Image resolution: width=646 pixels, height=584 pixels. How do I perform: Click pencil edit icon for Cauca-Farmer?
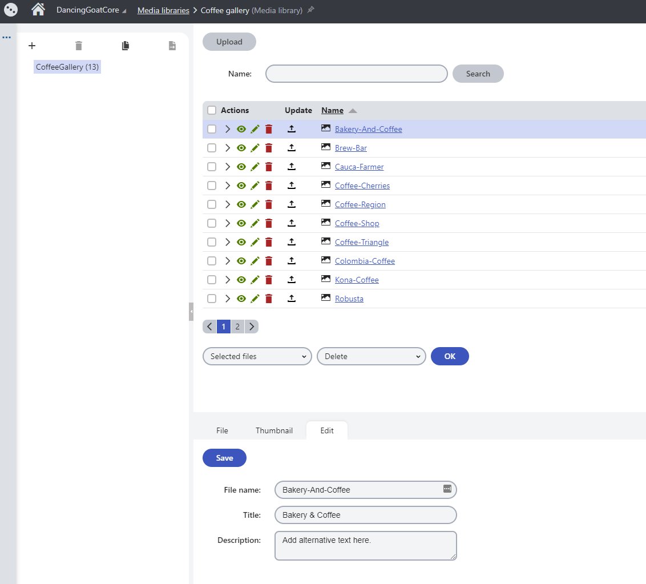pyautogui.click(x=255, y=167)
